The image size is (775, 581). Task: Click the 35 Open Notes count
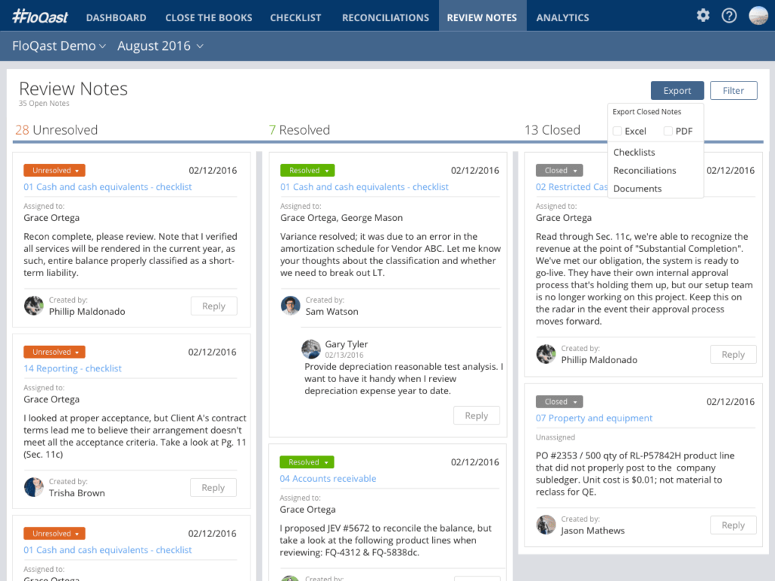click(x=44, y=103)
